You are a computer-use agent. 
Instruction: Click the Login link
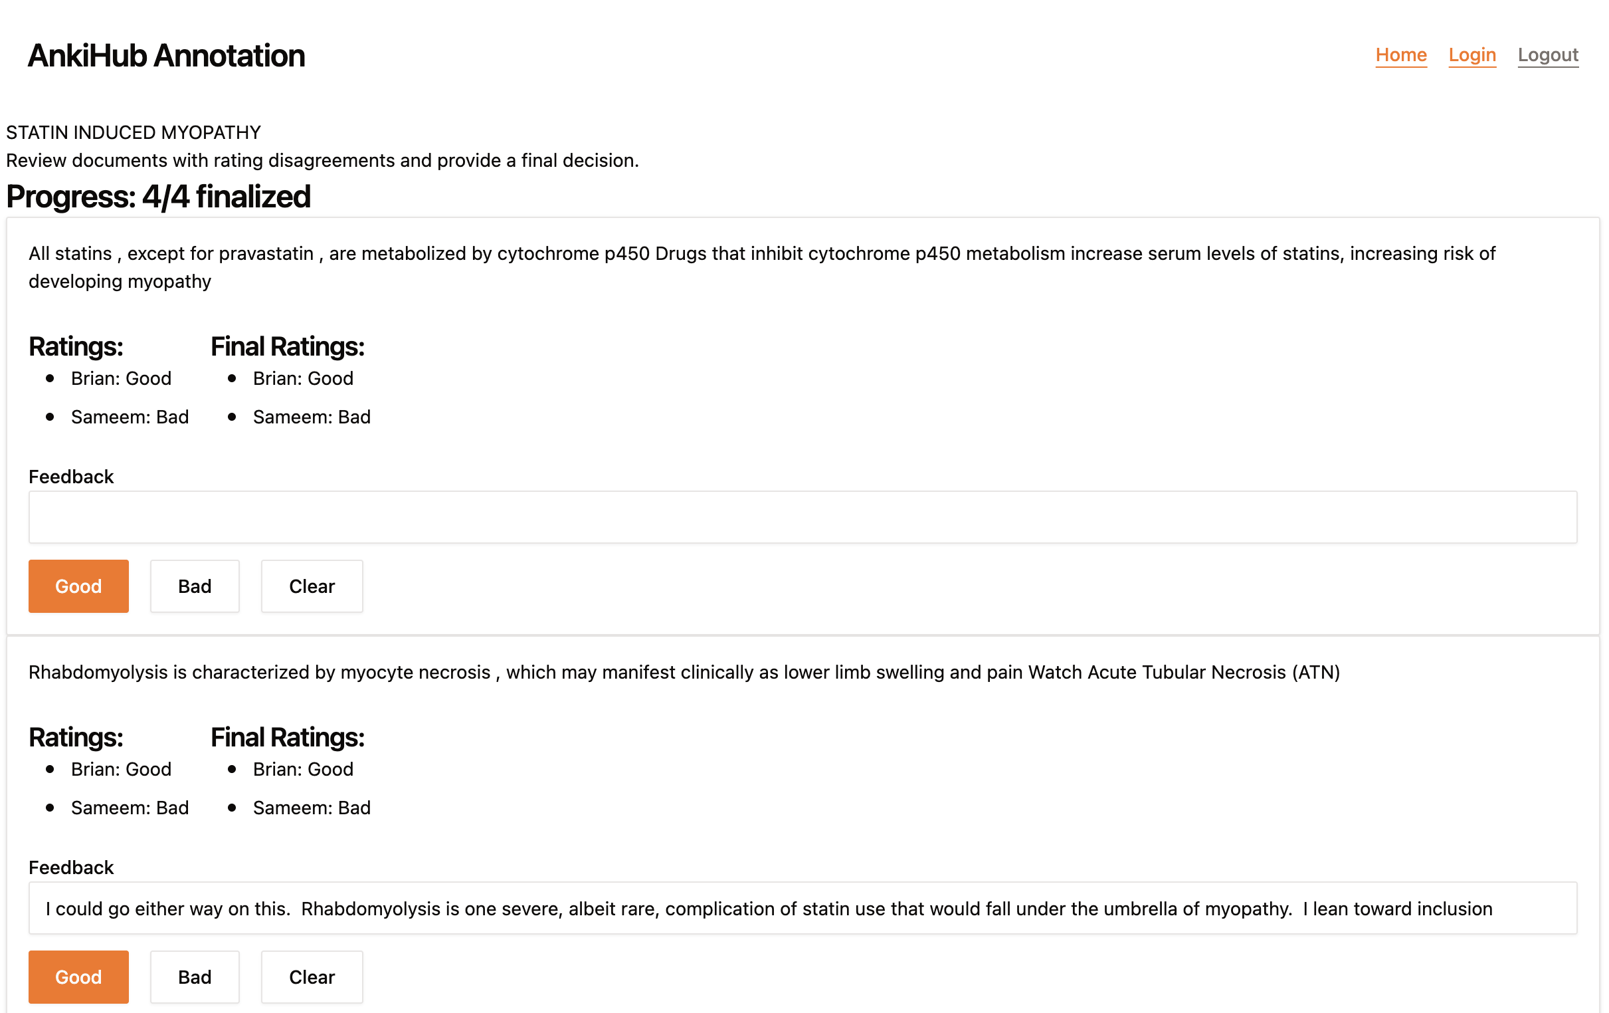pos(1472,55)
